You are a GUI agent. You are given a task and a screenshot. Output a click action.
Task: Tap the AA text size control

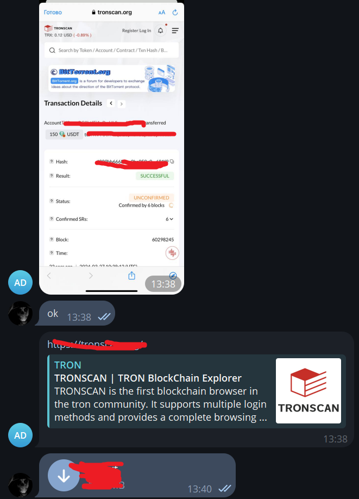[161, 13]
